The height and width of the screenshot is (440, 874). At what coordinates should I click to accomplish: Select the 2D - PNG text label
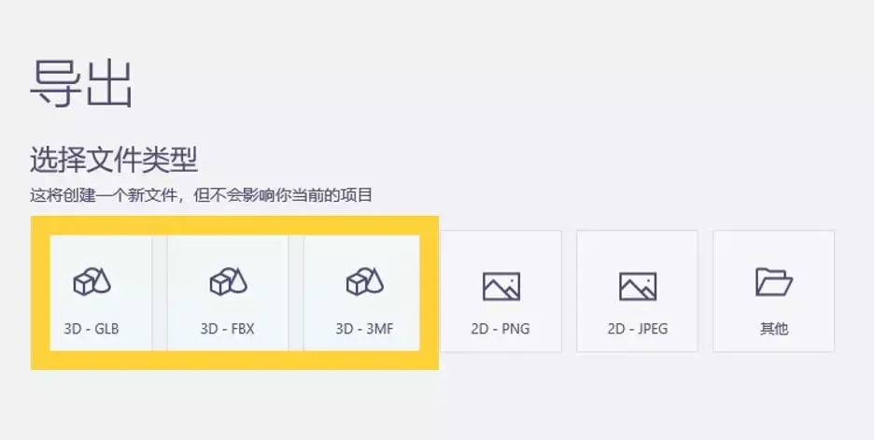(x=500, y=329)
